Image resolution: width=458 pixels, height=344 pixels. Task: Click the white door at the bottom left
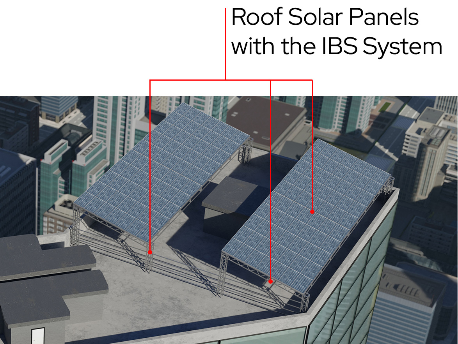(38, 335)
